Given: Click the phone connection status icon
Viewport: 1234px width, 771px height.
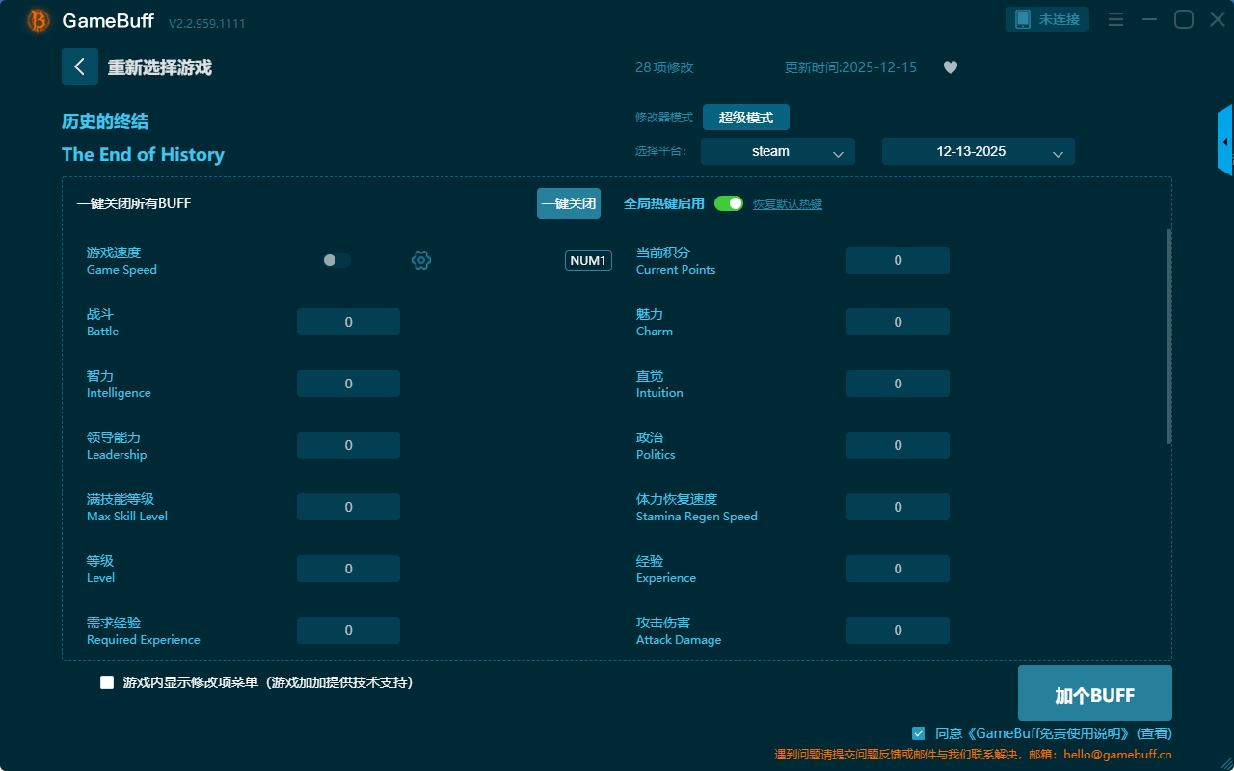Looking at the screenshot, I should (1023, 19).
